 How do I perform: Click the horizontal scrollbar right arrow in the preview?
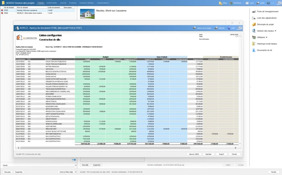point(235,148)
